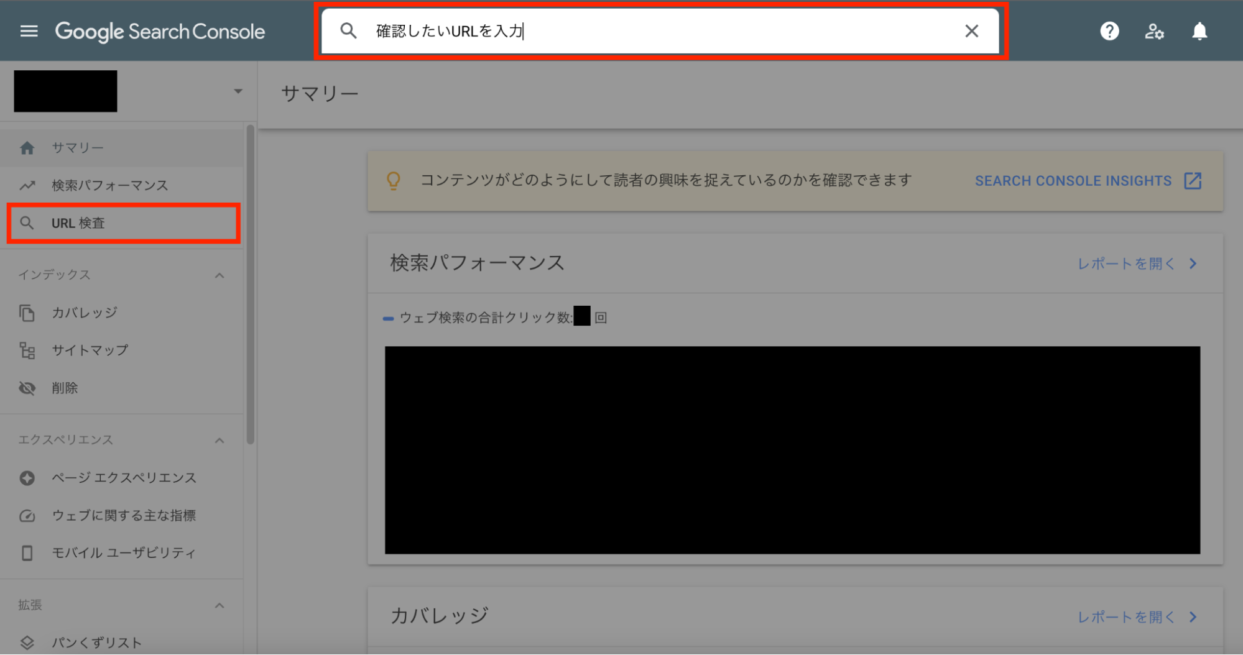Click the カバレッジ pages icon
The height and width of the screenshot is (655, 1243).
[27, 313]
